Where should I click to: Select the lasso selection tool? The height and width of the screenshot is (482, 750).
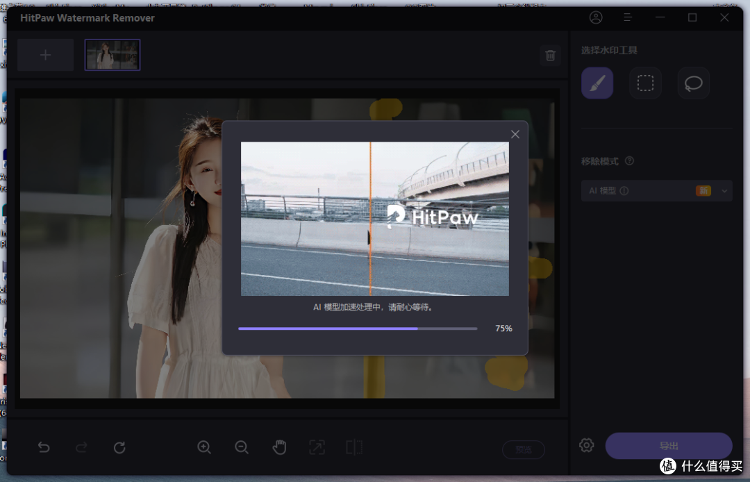point(693,83)
